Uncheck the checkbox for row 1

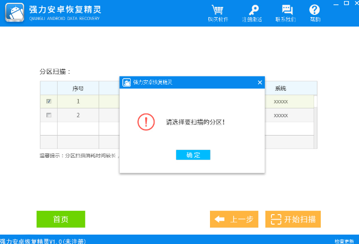(49, 101)
